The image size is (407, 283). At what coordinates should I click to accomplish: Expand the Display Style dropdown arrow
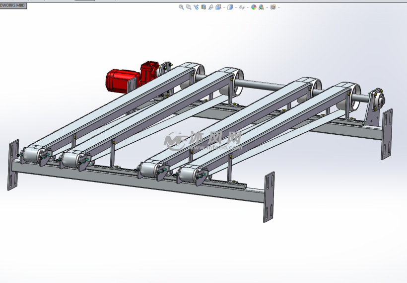point(236,7)
